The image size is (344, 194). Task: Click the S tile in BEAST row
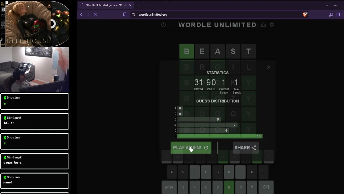click(x=233, y=51)
